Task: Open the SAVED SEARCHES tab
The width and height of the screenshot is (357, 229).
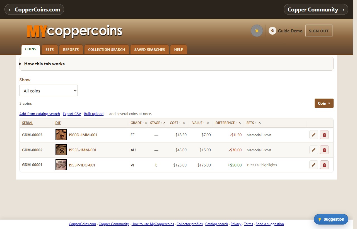Action: point(149,49)
